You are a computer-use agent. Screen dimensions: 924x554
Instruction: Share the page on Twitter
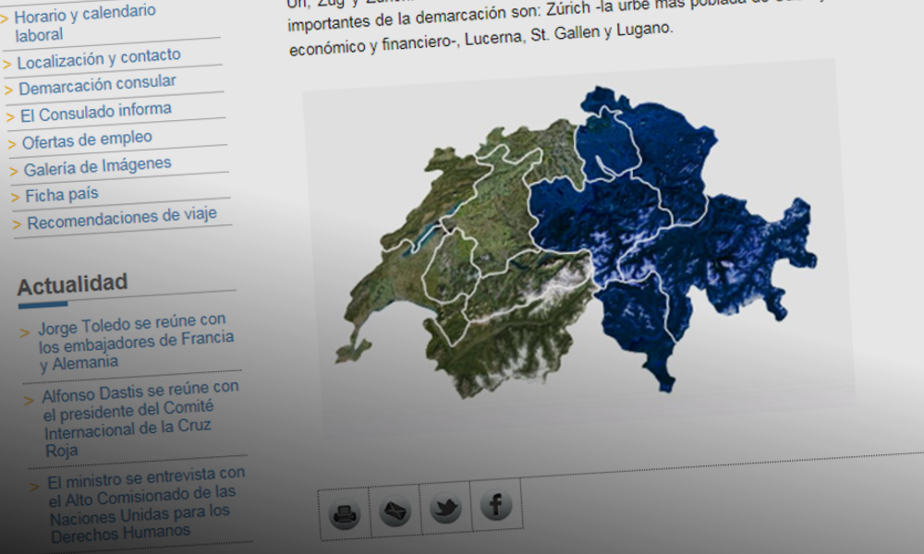[445, 506]
